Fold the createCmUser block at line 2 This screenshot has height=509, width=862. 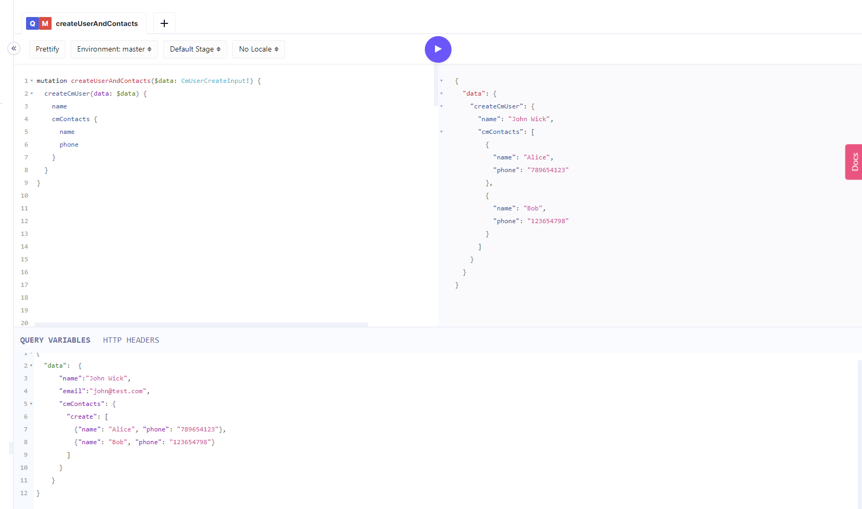coord(31,94)
